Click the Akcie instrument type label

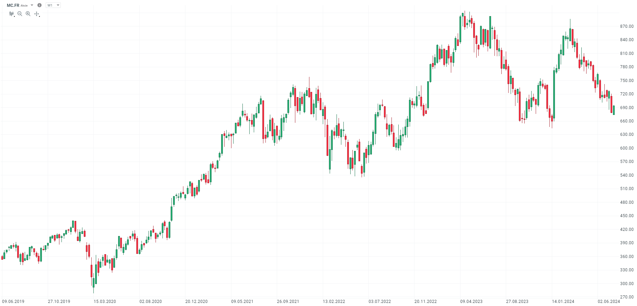(x=24, y=5)
